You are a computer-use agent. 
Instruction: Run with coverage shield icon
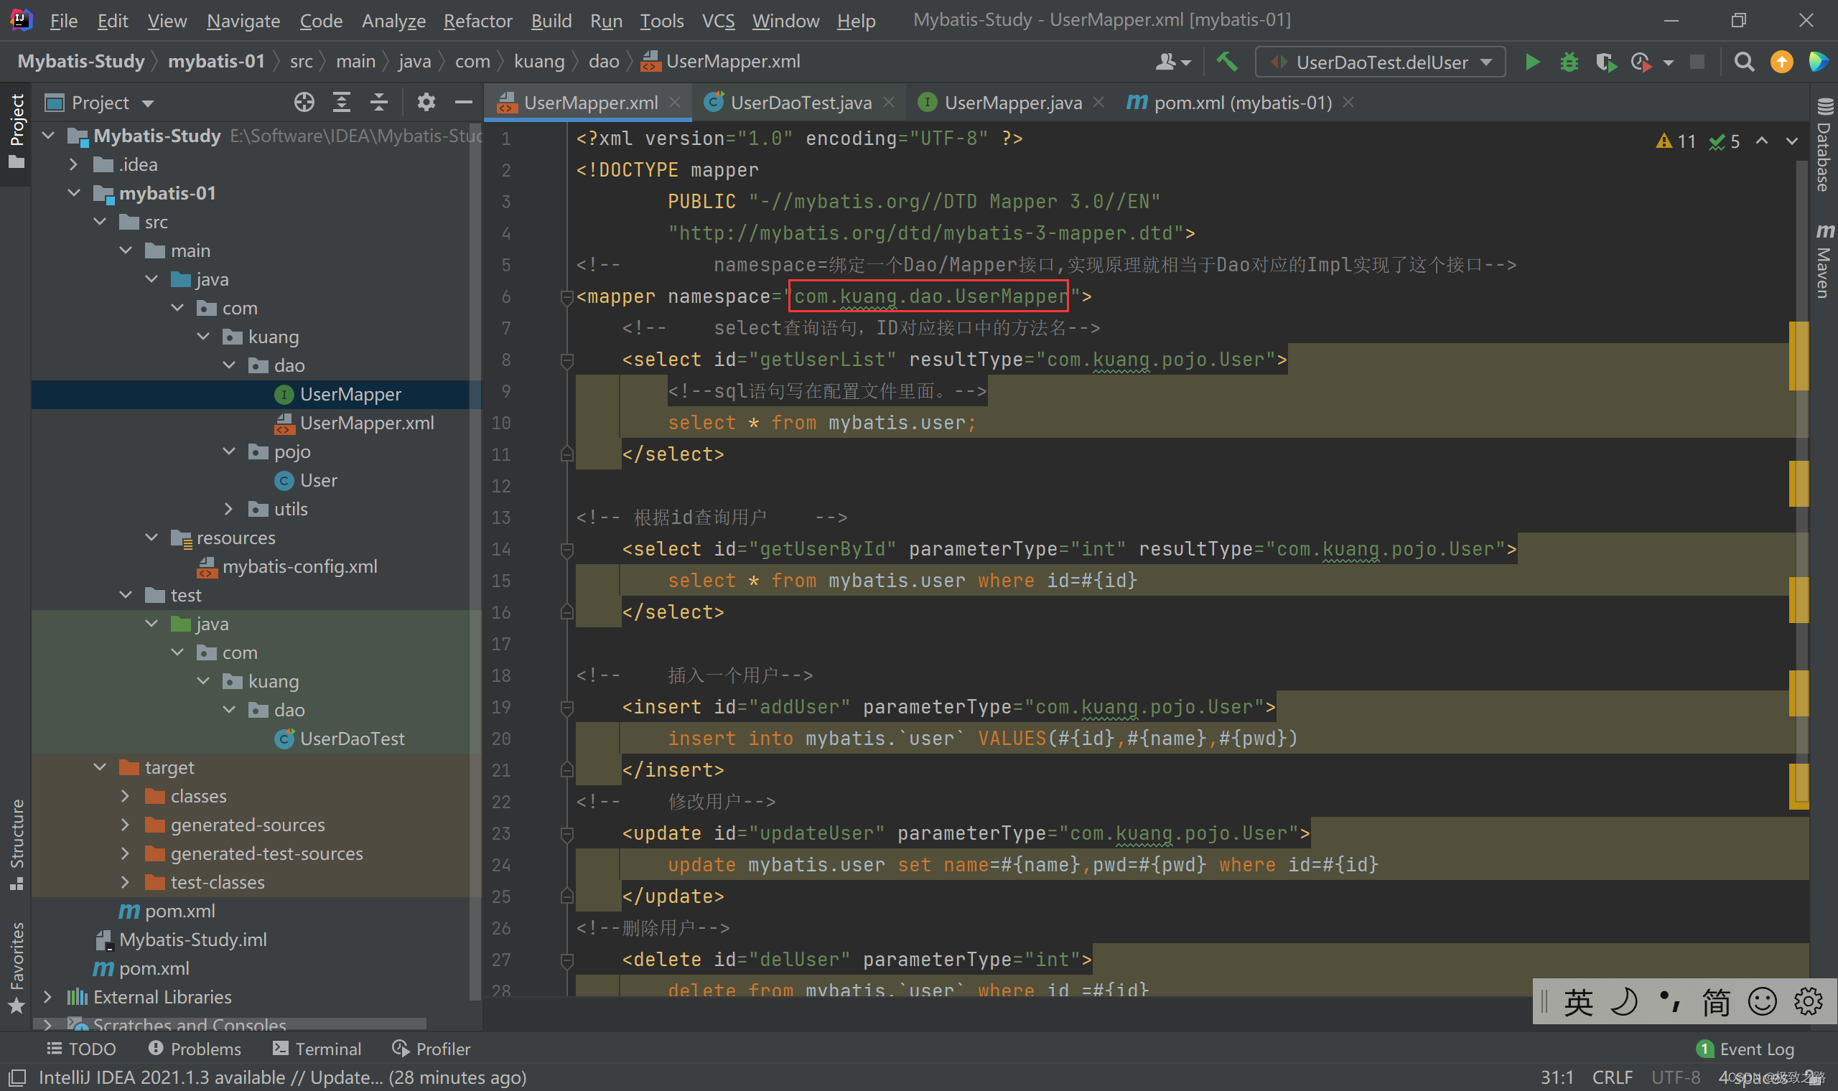point(1605,62)
